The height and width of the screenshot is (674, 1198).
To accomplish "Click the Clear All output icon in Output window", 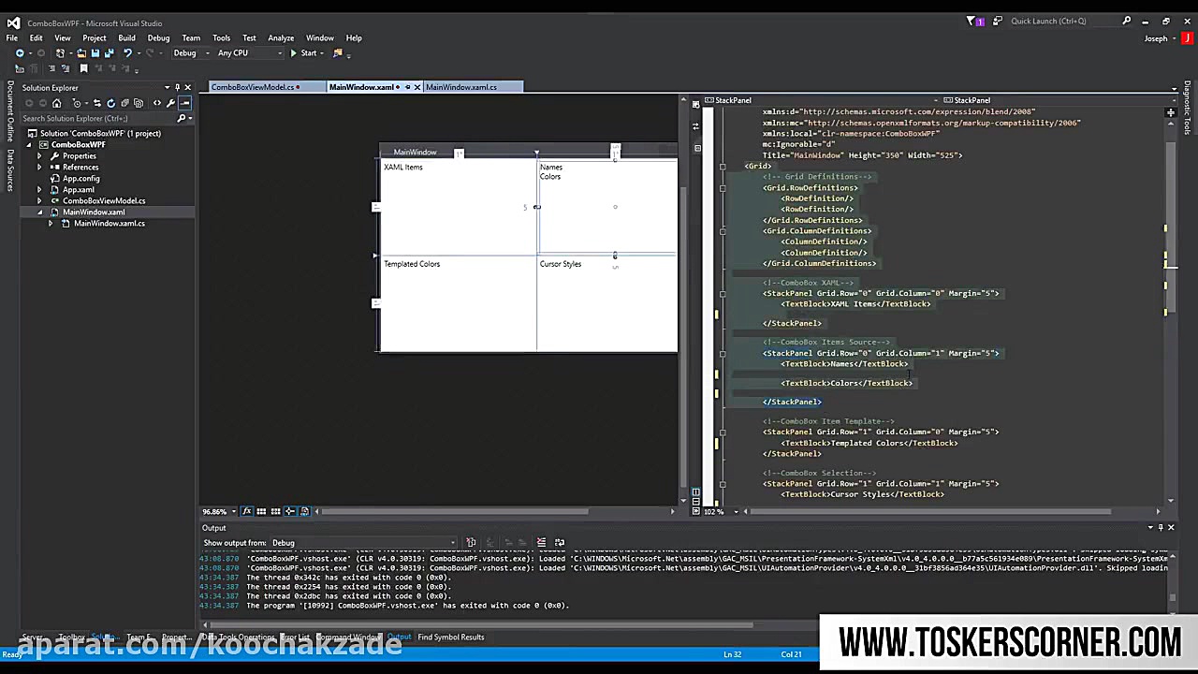I will coord(541,543).
